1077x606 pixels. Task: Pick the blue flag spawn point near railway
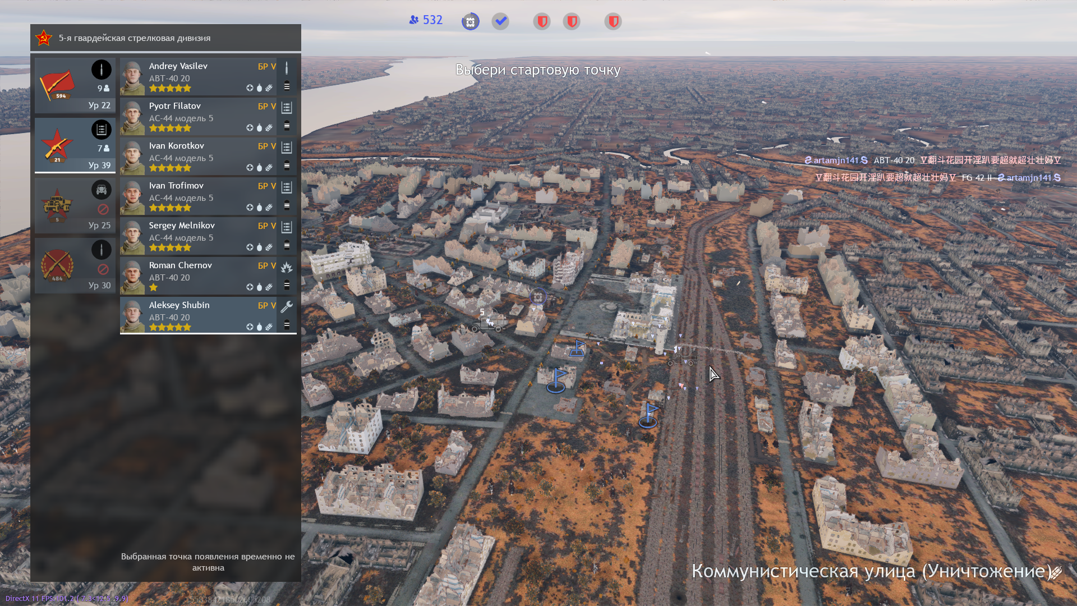(x=650, y=415)
